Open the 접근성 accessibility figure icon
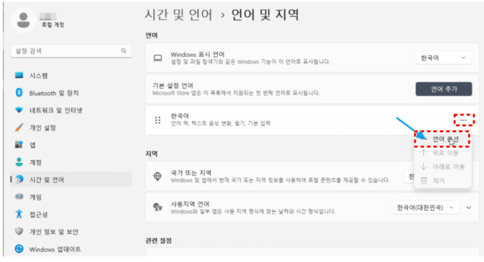 click(x=19, y=214)
